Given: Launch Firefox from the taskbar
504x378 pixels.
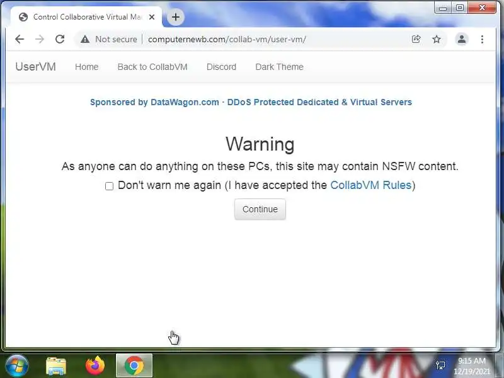Looking at the screenshot, I should pos(95,365).
